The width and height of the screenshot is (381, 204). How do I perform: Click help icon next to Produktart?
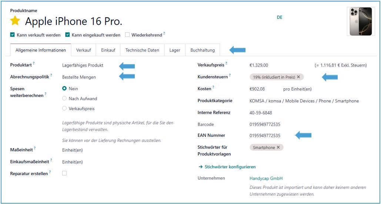34,64
